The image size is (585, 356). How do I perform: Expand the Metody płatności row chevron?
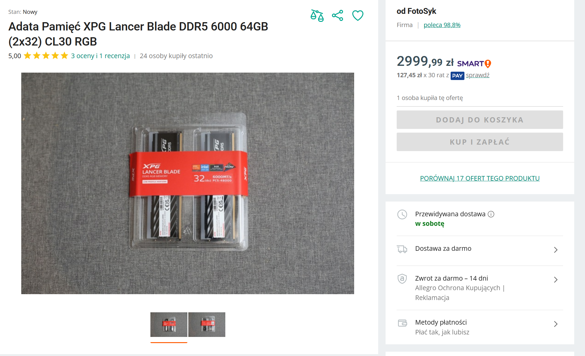coord(556,324)
